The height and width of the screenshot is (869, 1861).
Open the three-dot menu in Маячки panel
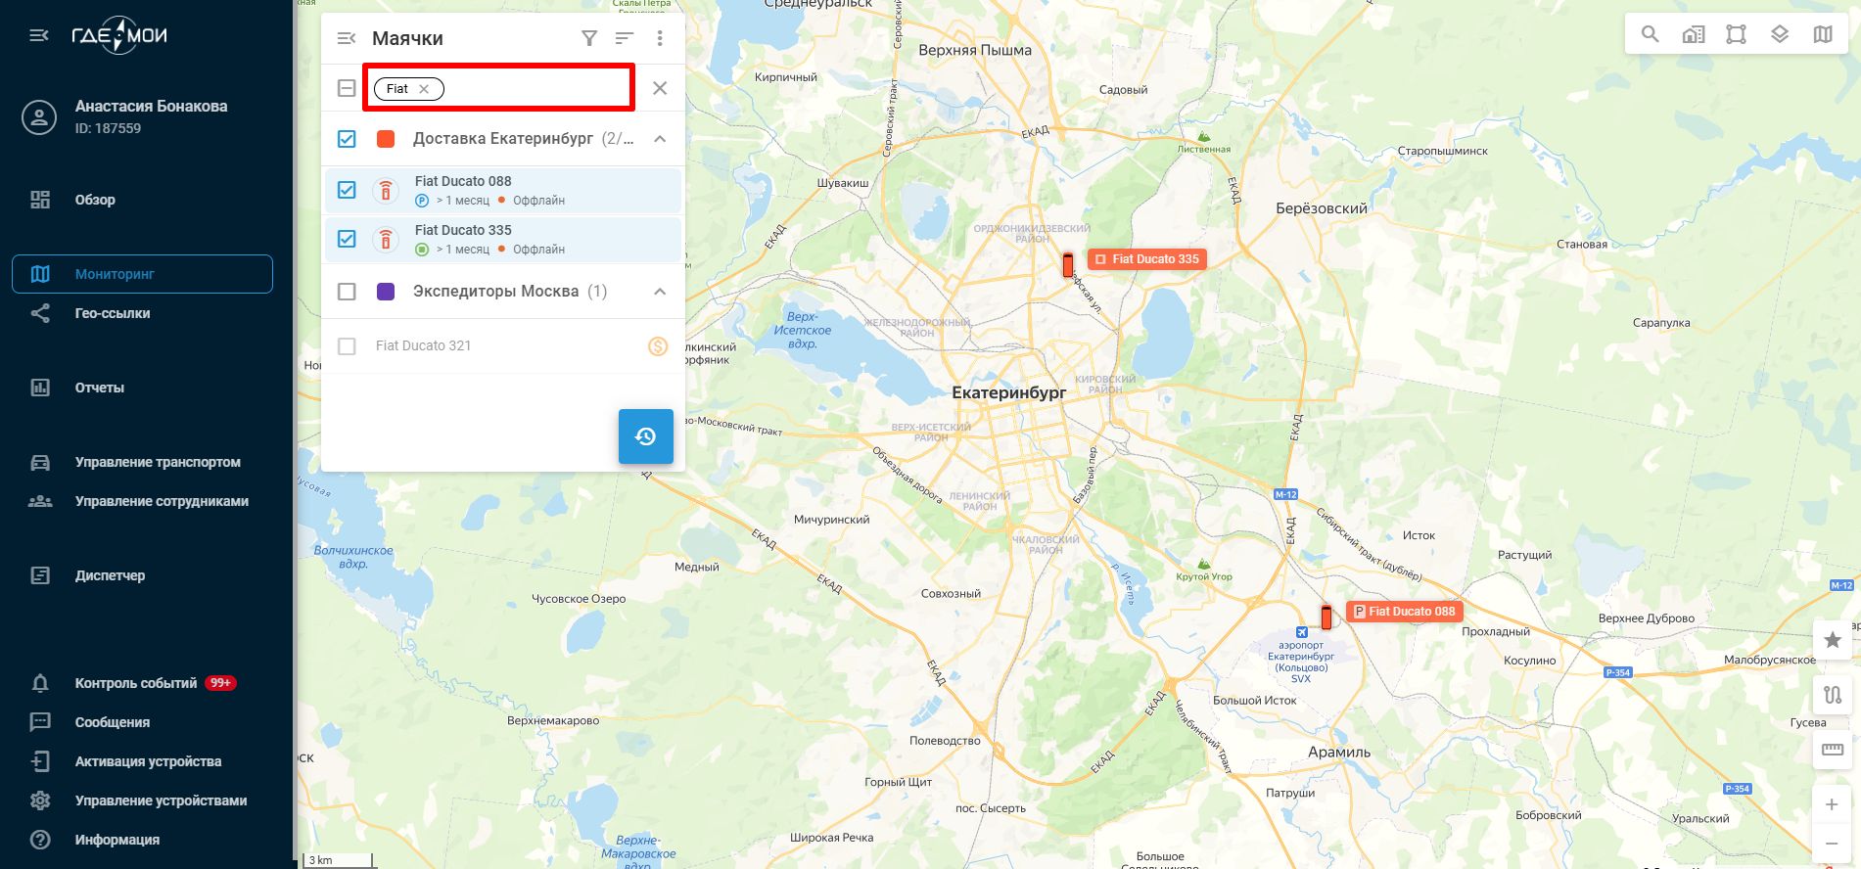[x=660, y=38]
